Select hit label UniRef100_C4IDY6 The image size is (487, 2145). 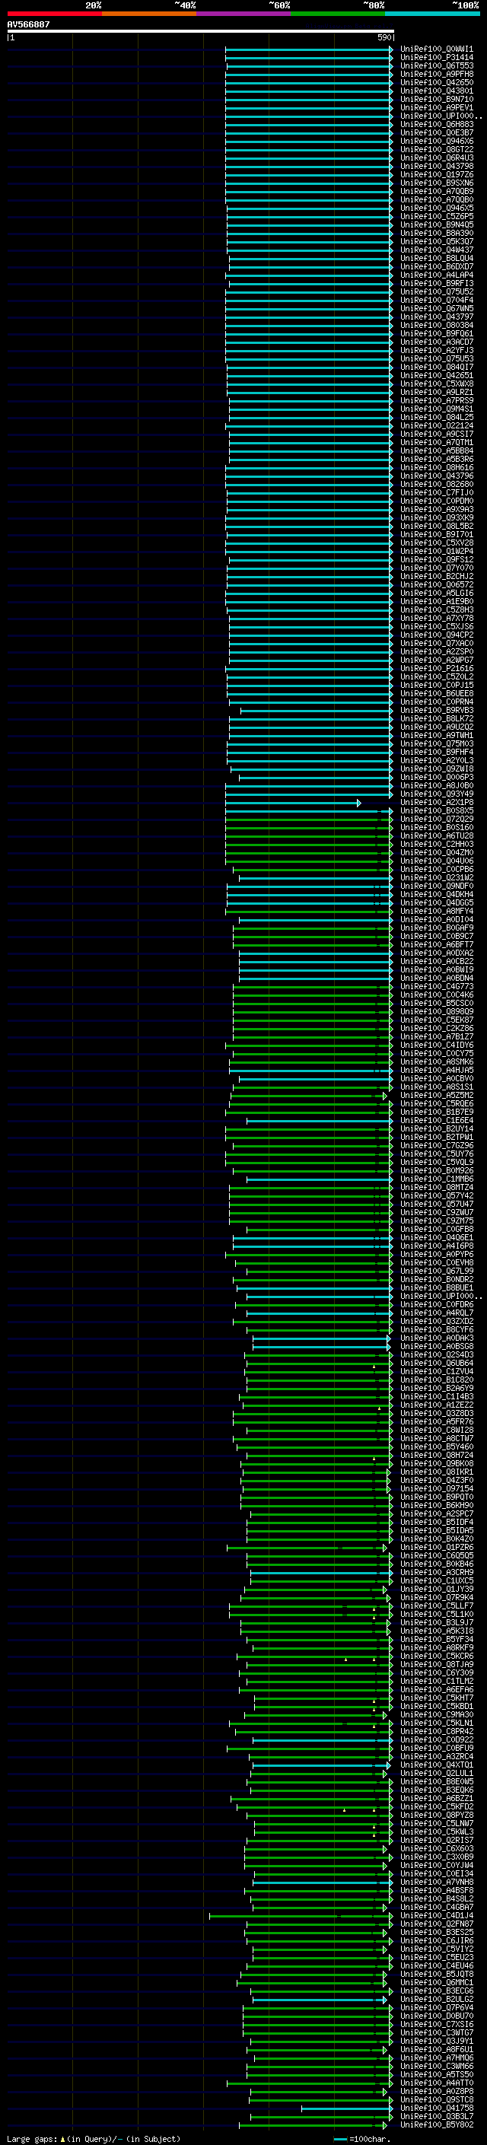click(436, 1045)
